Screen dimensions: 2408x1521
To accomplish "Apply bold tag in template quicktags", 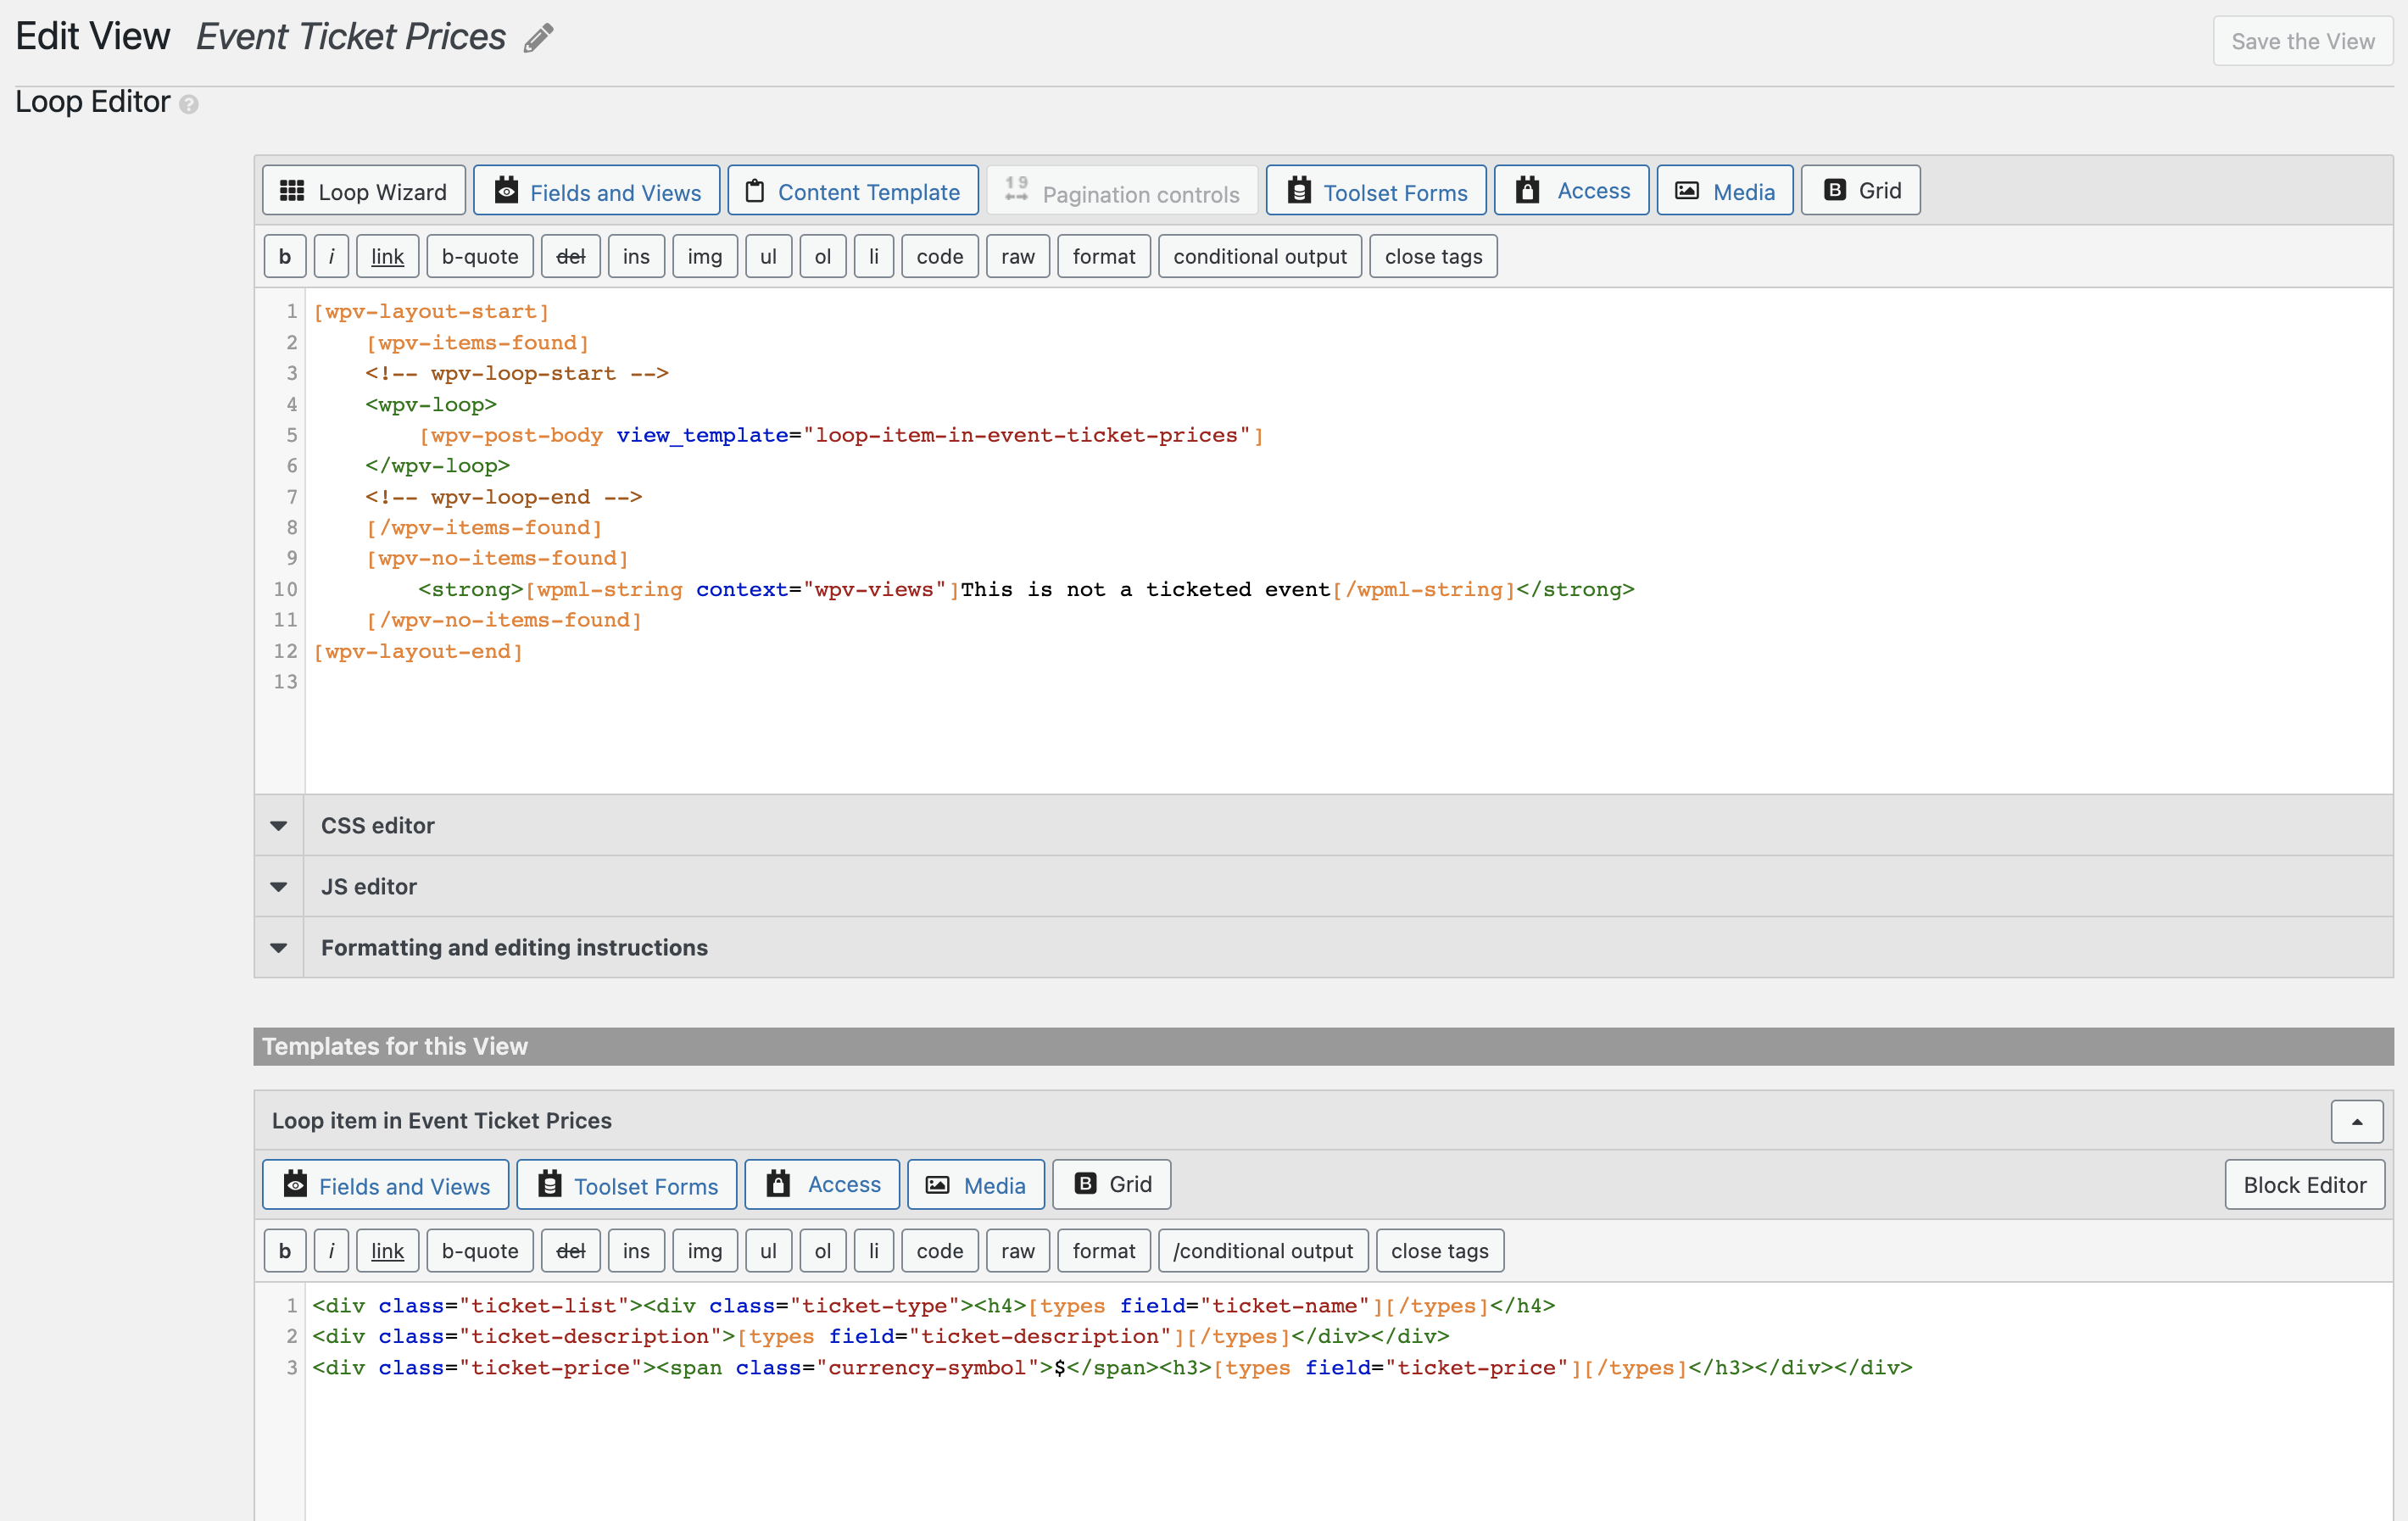I will [285, 1251].
